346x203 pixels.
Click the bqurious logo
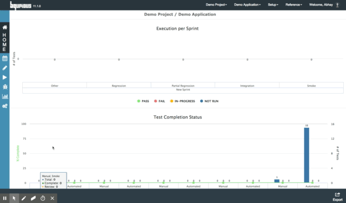[21, 5]
